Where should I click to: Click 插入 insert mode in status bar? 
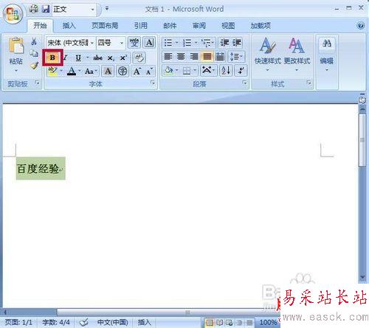click(144, 322)
